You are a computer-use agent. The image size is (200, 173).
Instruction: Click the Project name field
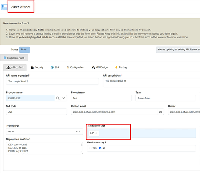[x=101, y=98]
